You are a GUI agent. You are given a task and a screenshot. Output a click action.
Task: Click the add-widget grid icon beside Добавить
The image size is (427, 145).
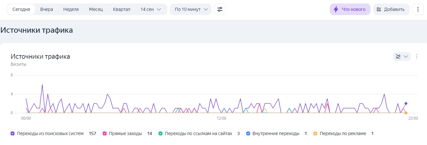(x=379, y=9)
